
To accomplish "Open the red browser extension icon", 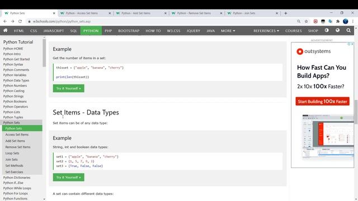I will tap(315, 21).
